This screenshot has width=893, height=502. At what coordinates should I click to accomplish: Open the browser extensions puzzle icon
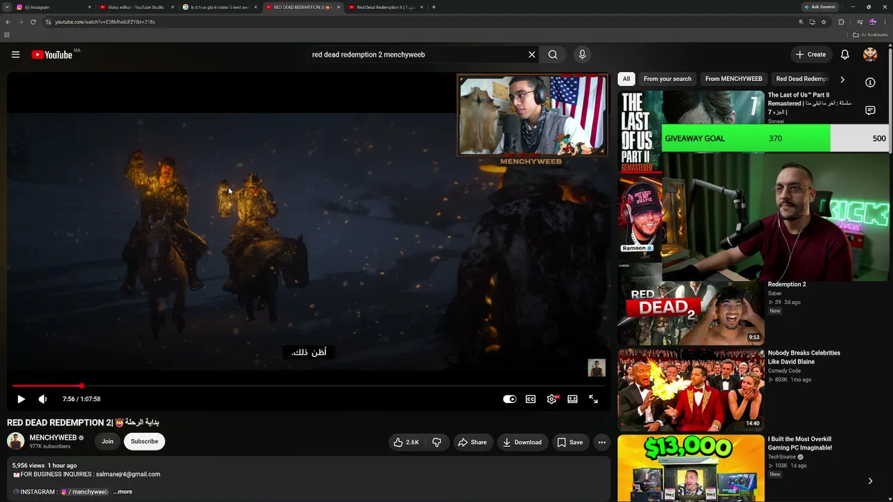point(841,22)
